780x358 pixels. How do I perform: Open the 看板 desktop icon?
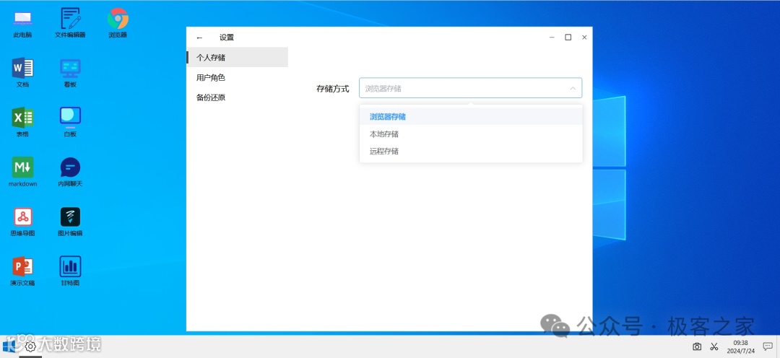(70, 73)
